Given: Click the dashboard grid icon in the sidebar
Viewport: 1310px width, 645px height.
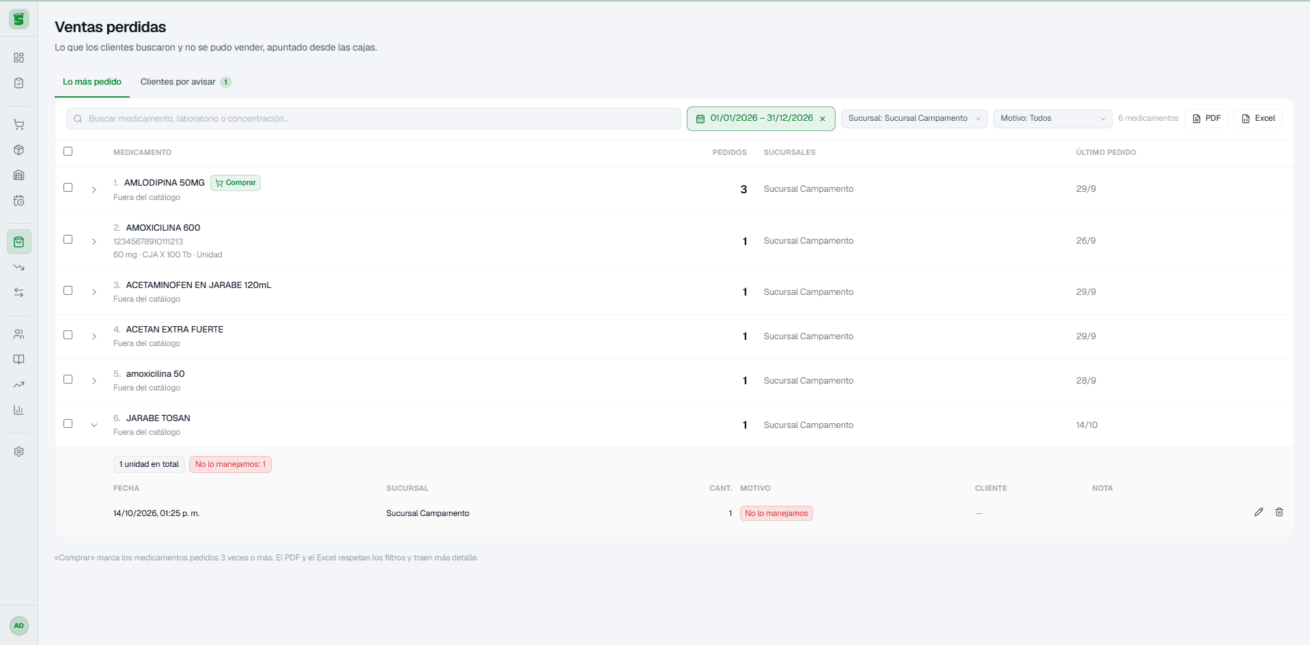Looking at the screenshot, I should [x=19, y=58].
